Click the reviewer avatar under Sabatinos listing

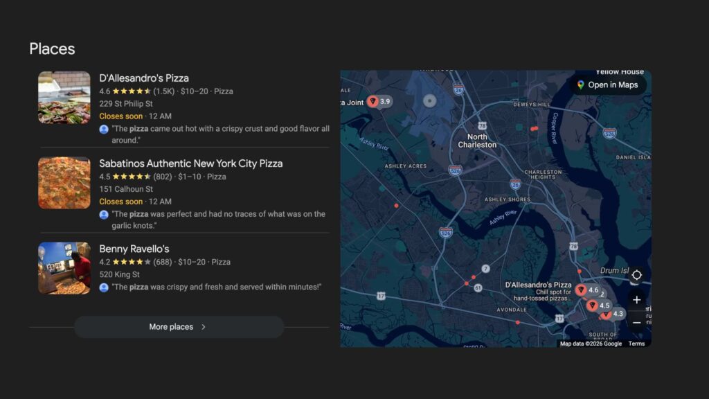point(105,214)
